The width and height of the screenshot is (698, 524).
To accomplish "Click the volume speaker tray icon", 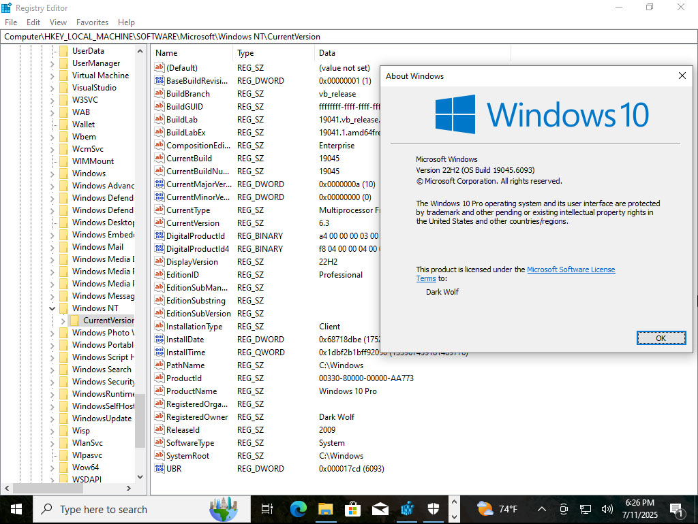I will point(607,509).
